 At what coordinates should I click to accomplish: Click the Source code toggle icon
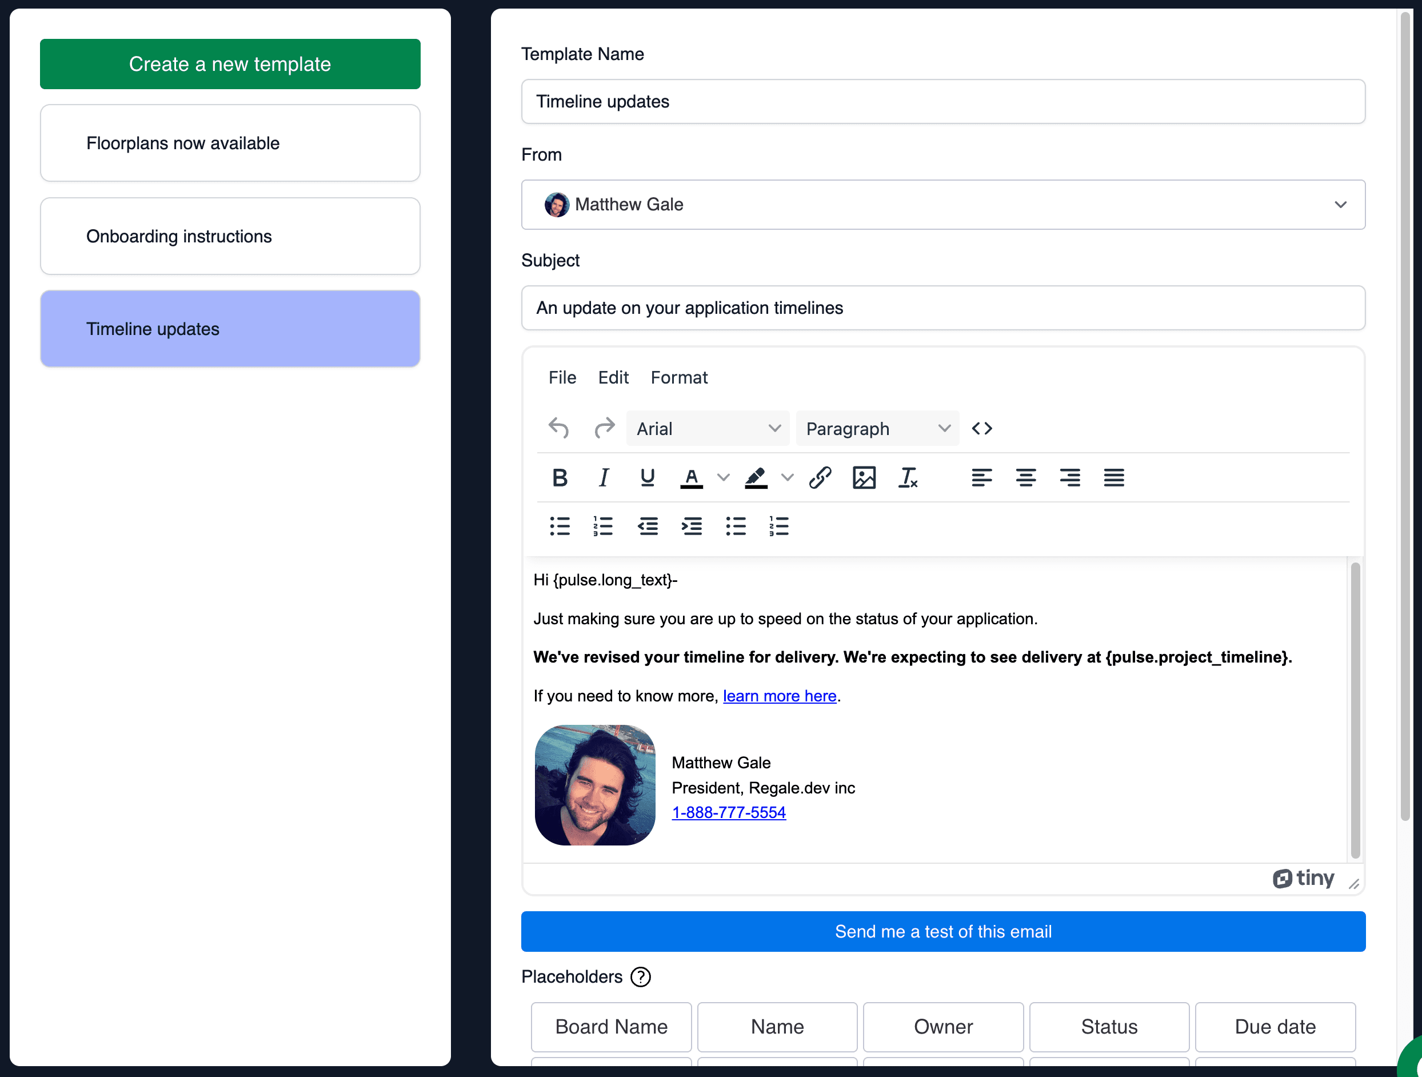click(x=982, y=428)
